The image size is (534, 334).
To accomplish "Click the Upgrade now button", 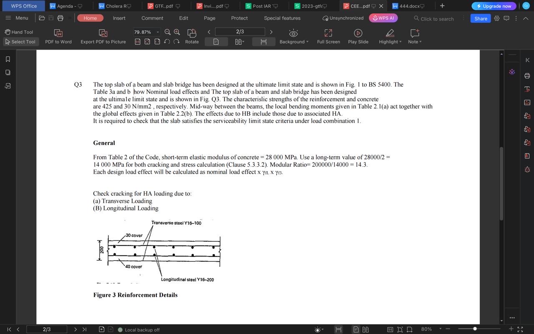I will (494, 6).
